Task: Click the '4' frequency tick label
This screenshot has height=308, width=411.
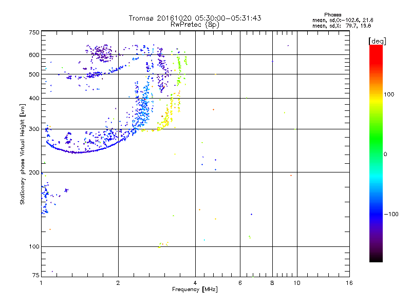Action: click(195, 283)
